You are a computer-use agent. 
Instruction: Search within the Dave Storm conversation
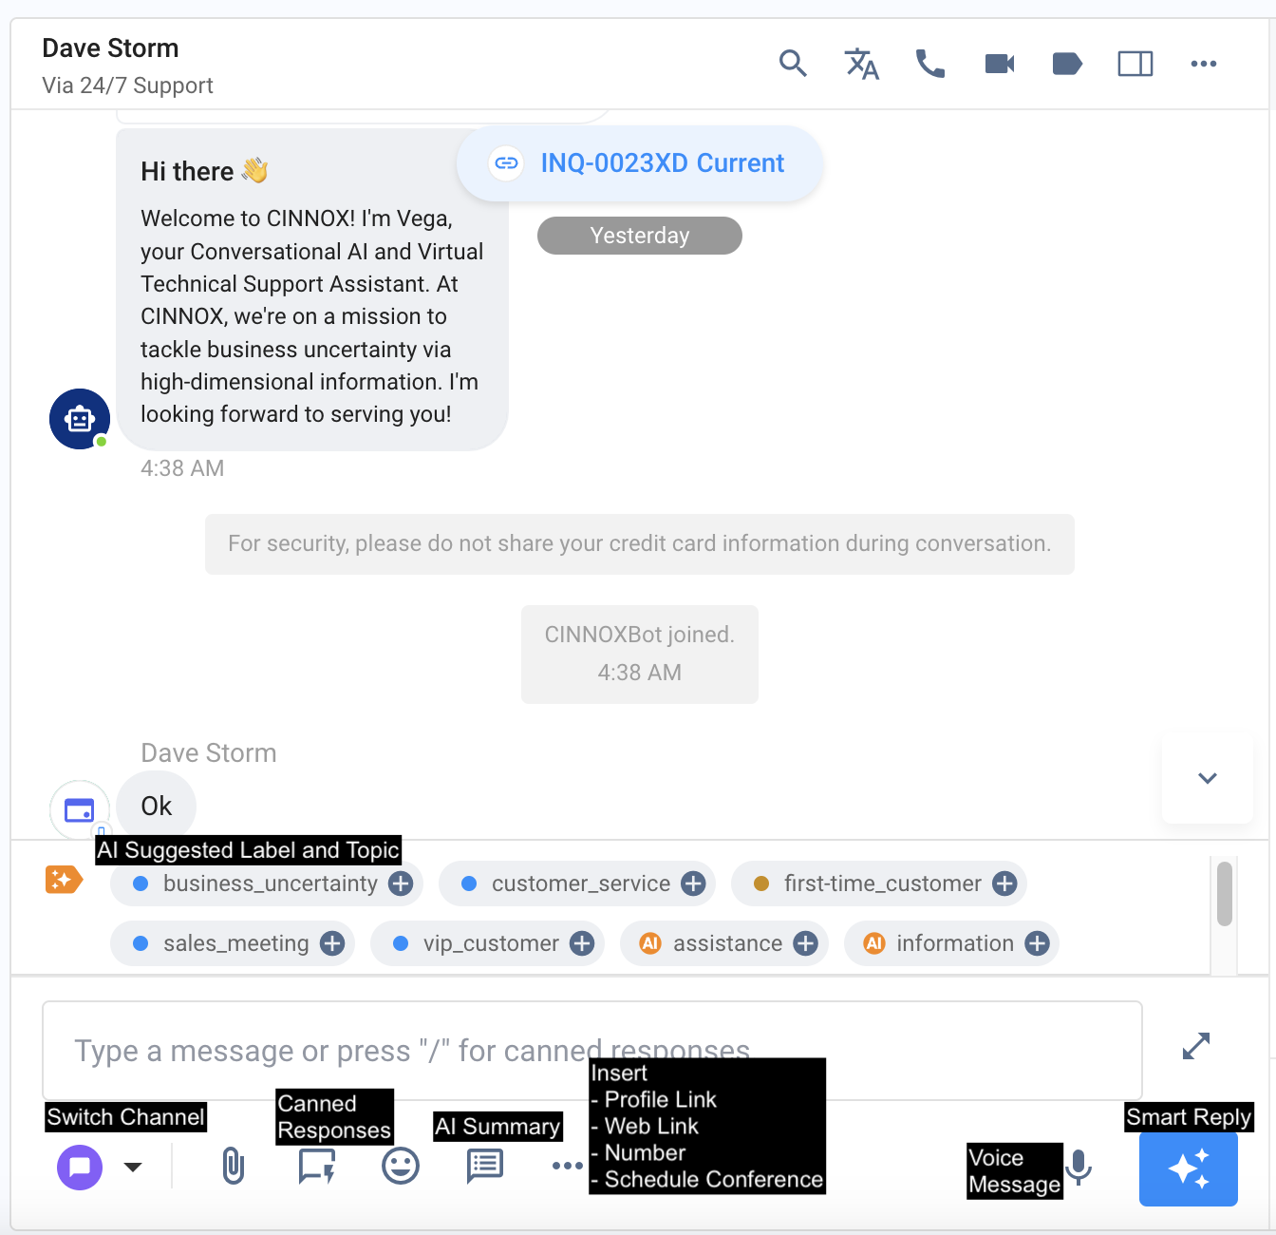[x=793, y=64]
